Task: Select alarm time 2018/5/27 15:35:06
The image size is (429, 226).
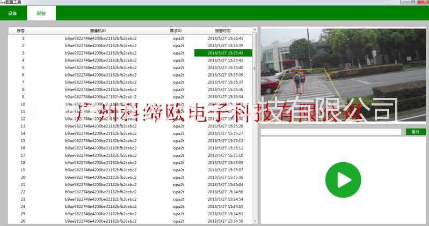Action: click(x=225, y=177)
